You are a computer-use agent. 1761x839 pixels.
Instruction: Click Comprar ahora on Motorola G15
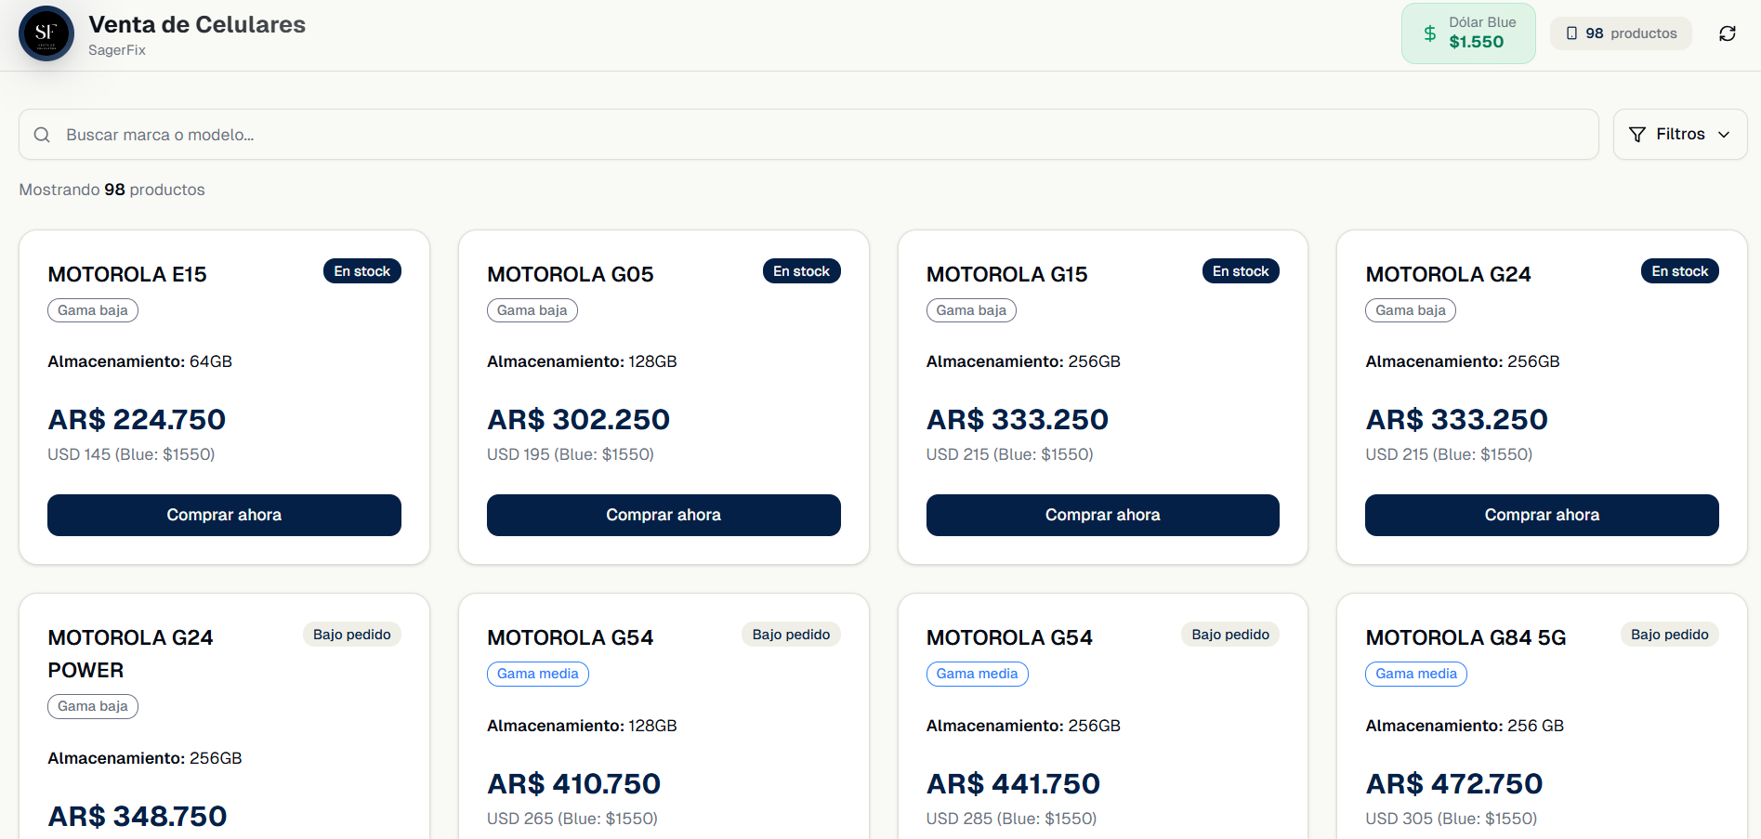(x=1102, y=515)
